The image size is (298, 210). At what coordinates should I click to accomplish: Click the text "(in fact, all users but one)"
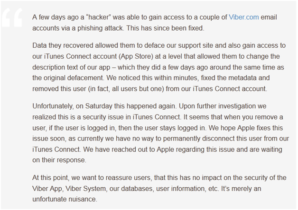pos(126,89)
